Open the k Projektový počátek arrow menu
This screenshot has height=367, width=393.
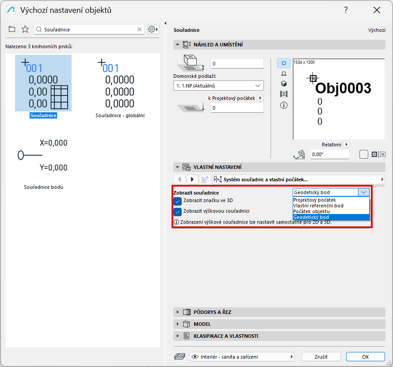tap(260, 98)
